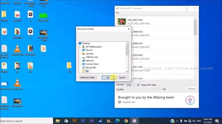The height and width of the screenshot is (124, 222).
Task: Select the Priyantha folder on desktop
Action: tap(17, 33)
